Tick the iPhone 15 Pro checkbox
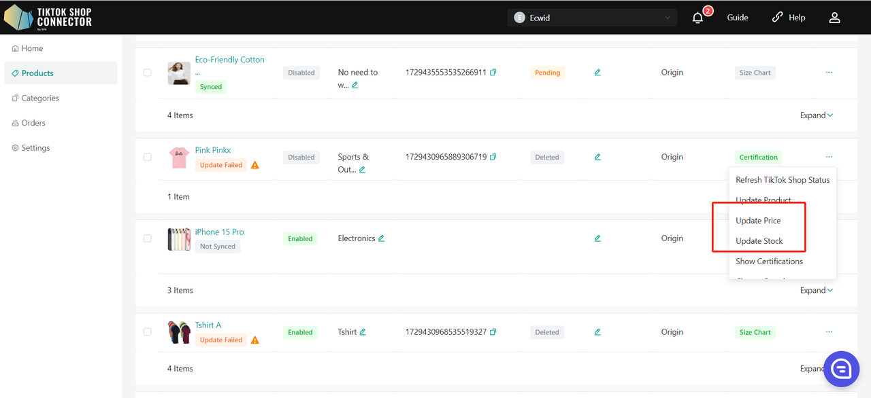 tap(148, 238)
